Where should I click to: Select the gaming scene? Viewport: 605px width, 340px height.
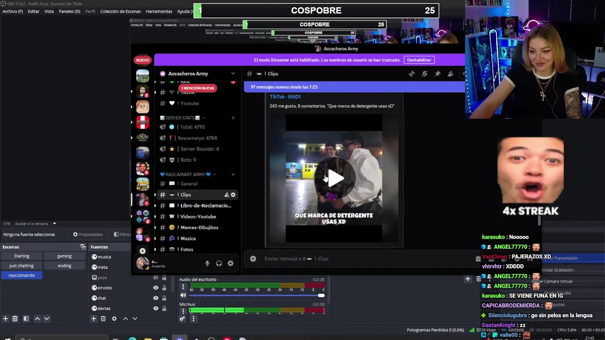(x=64, y=256)
